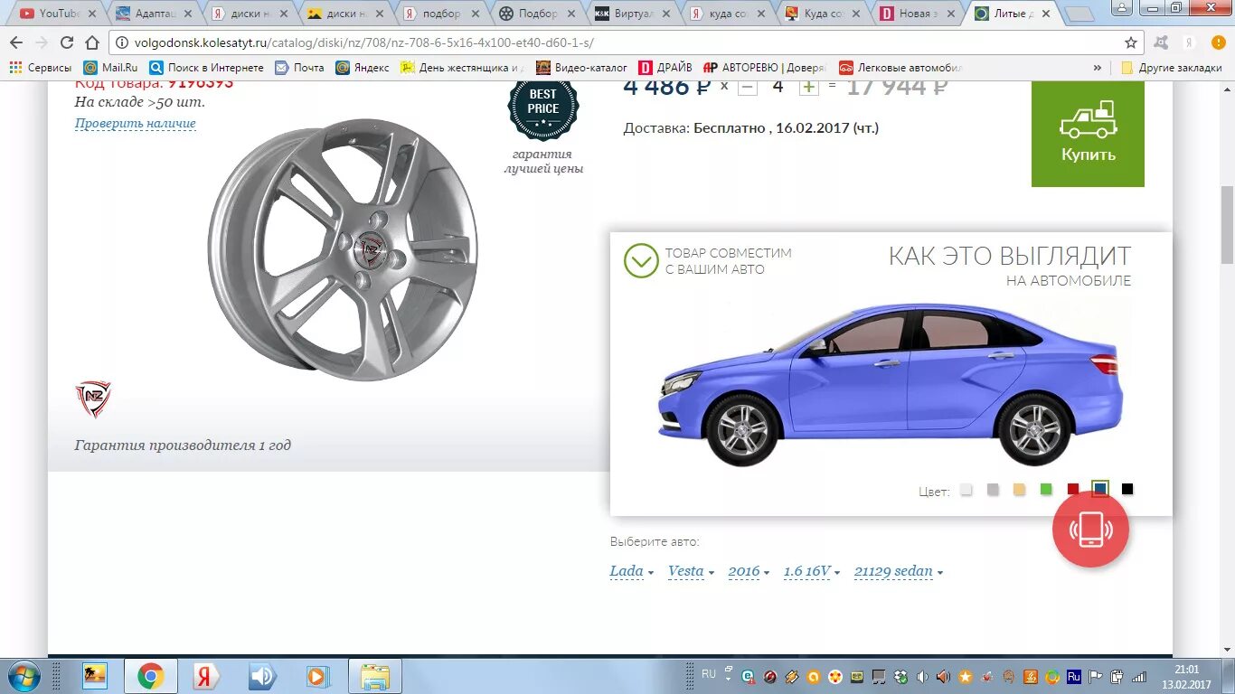View site information icon in address bar

pos(122,42)
